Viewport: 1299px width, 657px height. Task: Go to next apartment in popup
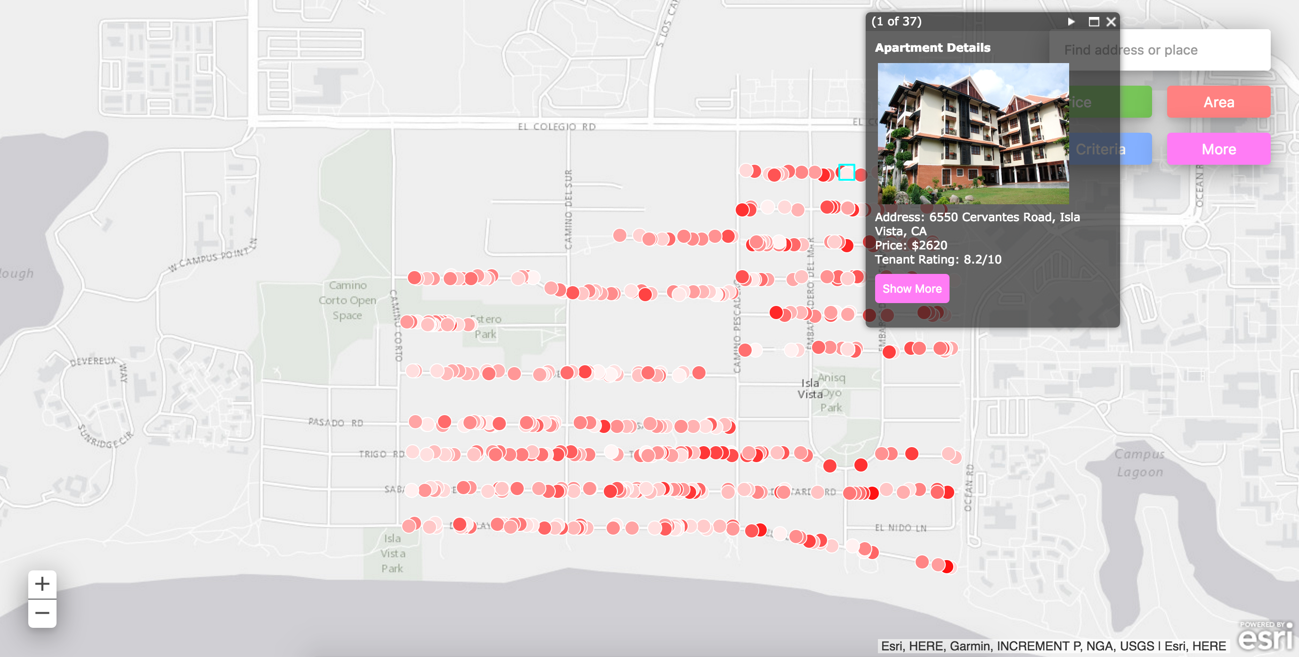pos(1071,22)
